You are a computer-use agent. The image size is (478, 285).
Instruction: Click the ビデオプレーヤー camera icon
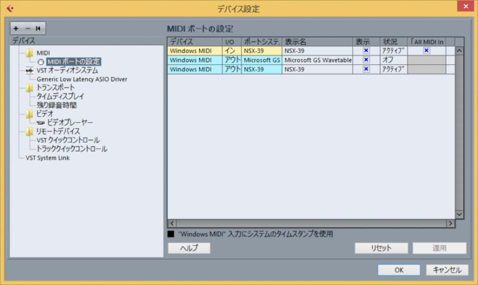[x=41, y=123]
